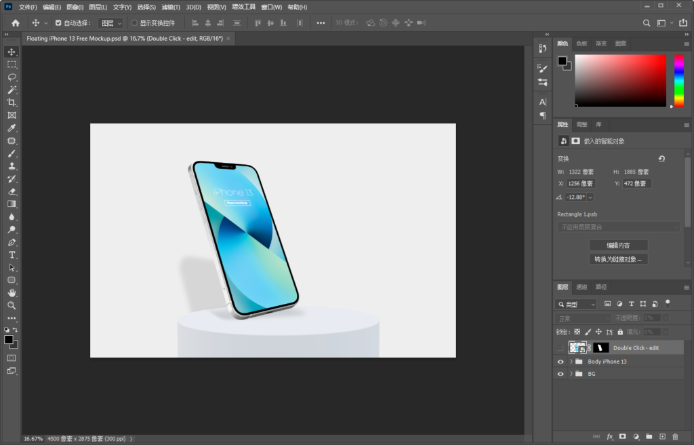This screenshot has height=445, width=694.
Task: Toggle lock position icon
Action: pyautogui.click(x=598, y=332)
